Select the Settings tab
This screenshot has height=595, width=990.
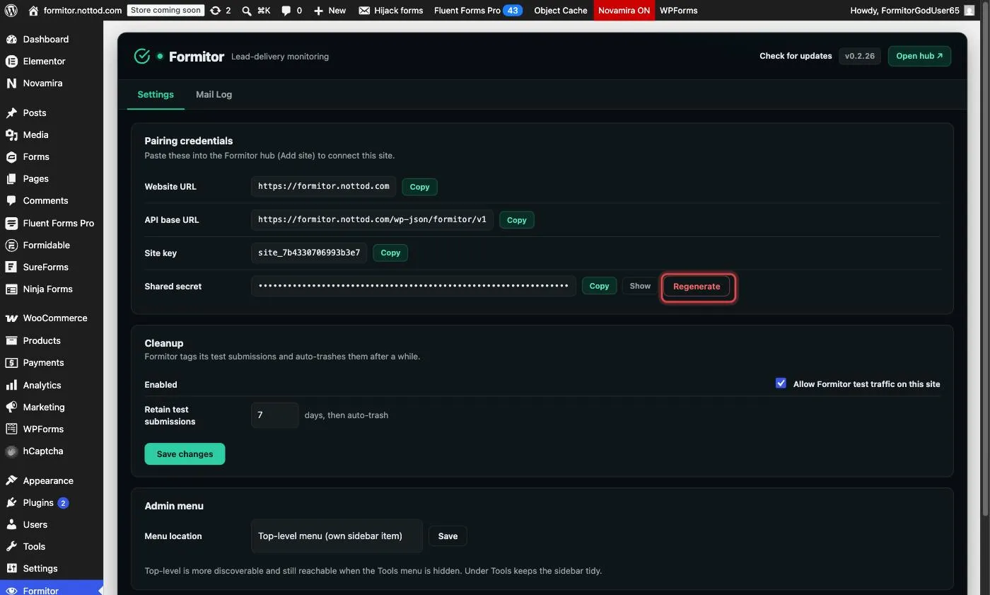click(156, 94)
